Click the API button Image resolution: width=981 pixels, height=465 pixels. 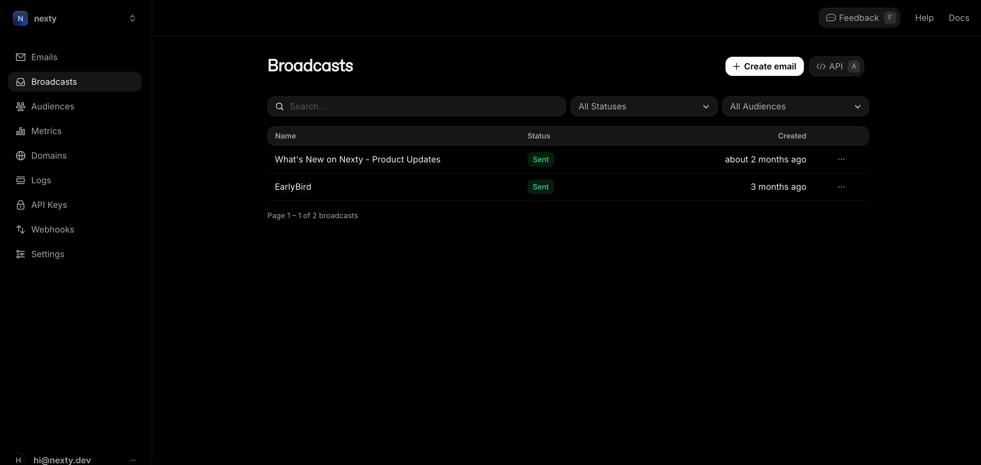[x=836, y=67]
